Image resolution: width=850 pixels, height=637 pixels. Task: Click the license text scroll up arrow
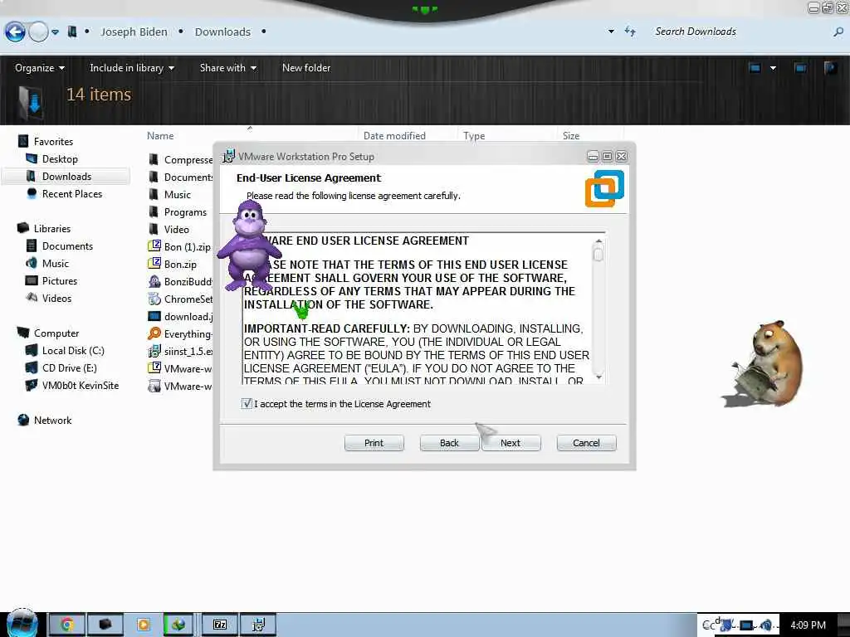point(598,241)
